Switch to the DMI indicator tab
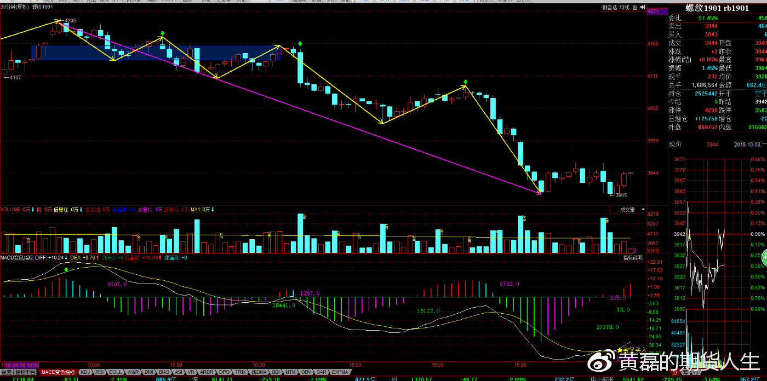This screenshot has height=381, width=767. pyautogui.click(x=149, y=372)
